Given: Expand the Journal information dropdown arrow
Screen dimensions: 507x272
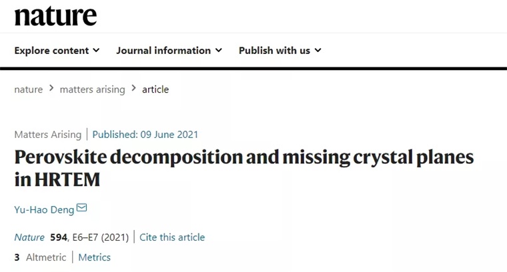Looking at the screenshot, I should [218, 51].
